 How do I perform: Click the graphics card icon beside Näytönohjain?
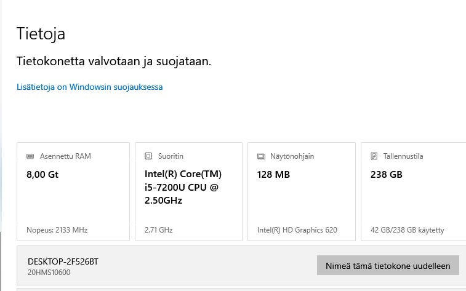261,156
